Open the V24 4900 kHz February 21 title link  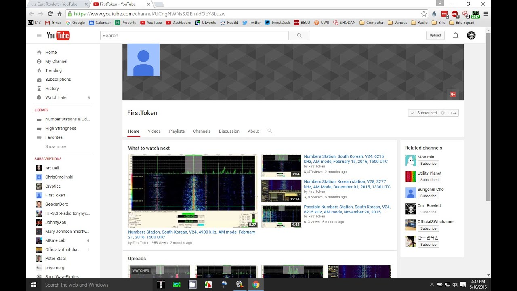pos(191,235)
